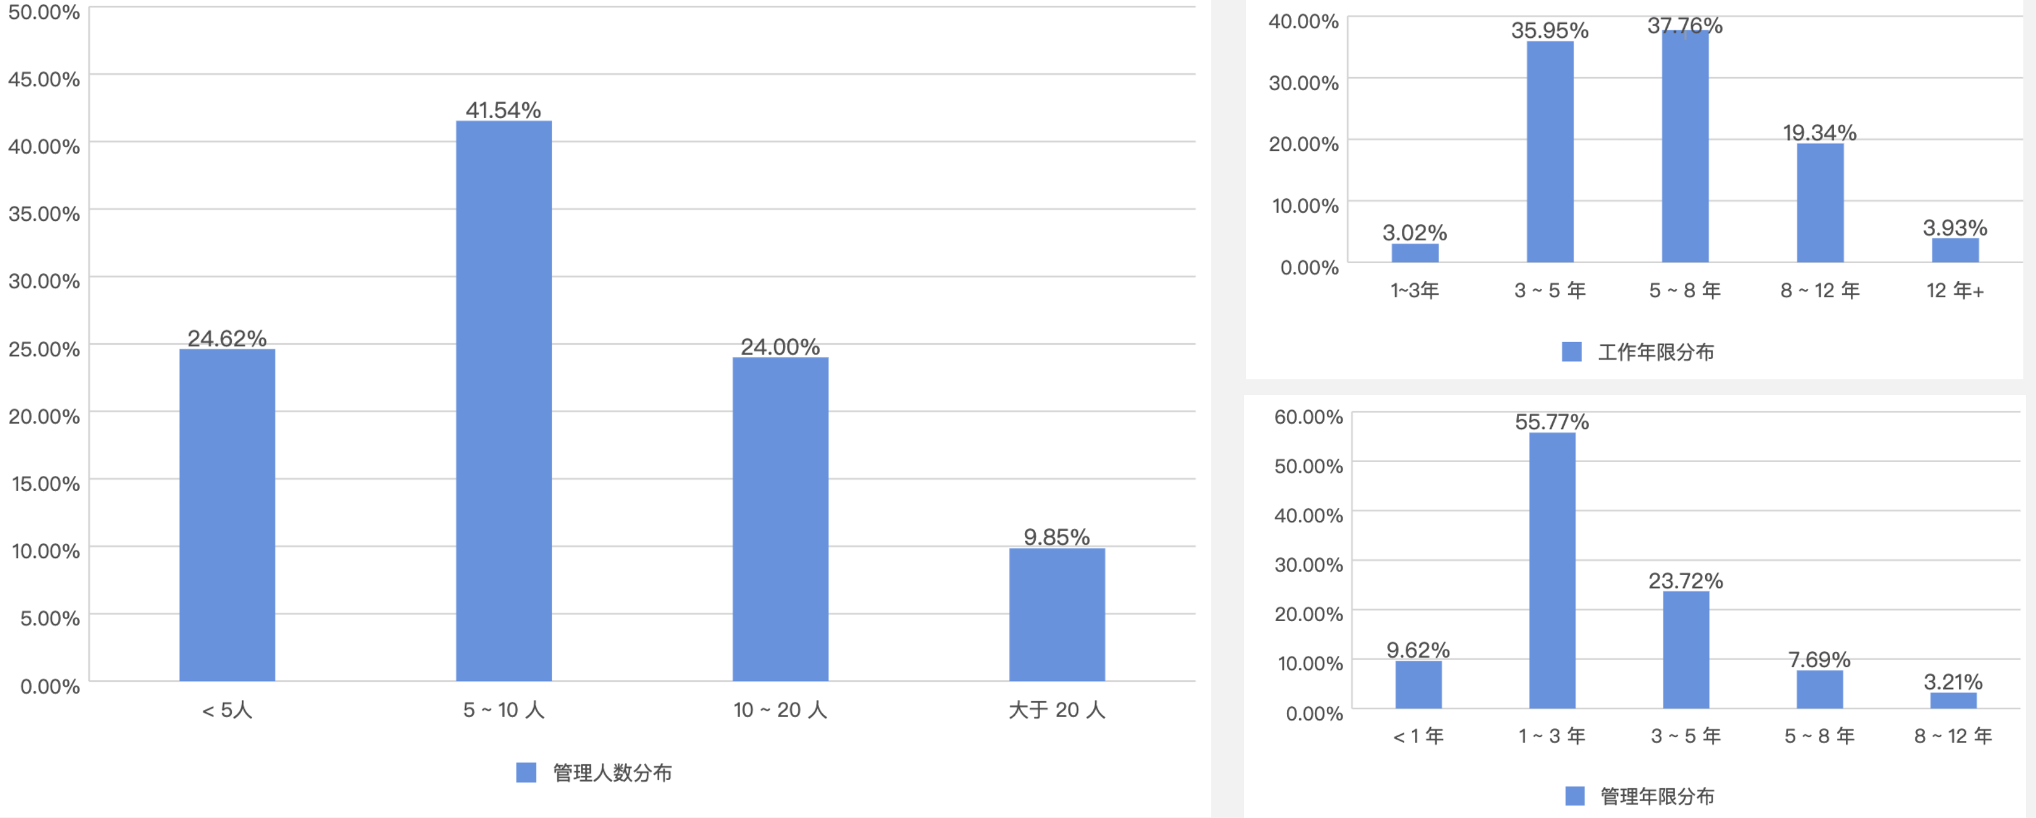The width and height of the screenshot is (2036, 818).
Task: Click the 7.69% bar in 管理年限分布 chart
Action: pos(1819,689)
